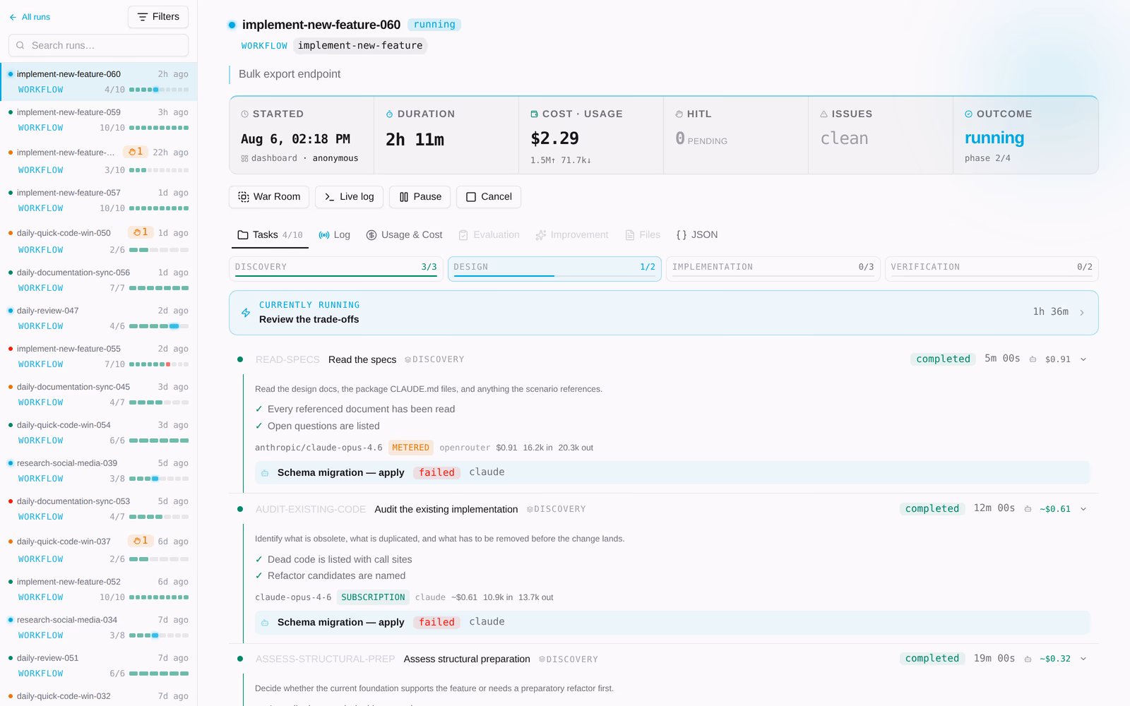Select the DISCOVERY phase progress card
This screenshot has width=1130, height=706.
pos(336,268)
